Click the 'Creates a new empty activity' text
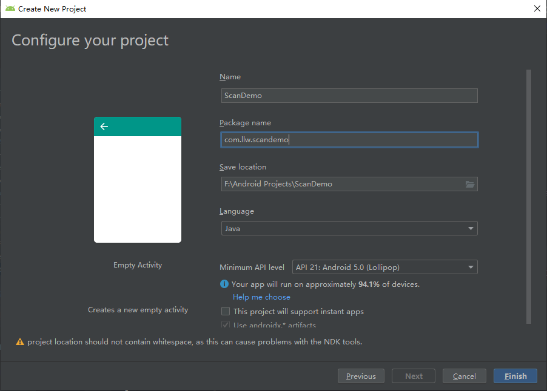Image resolution: width=547 pixels, height=391 pixels. pos(138,310)
